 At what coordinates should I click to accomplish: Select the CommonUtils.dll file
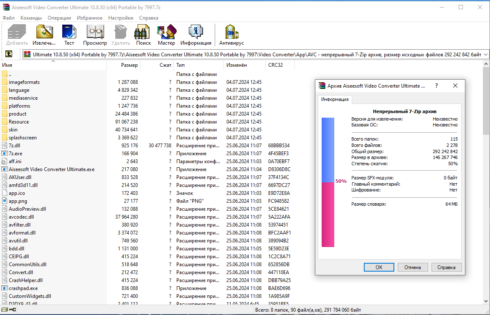[x=147, y=265]
